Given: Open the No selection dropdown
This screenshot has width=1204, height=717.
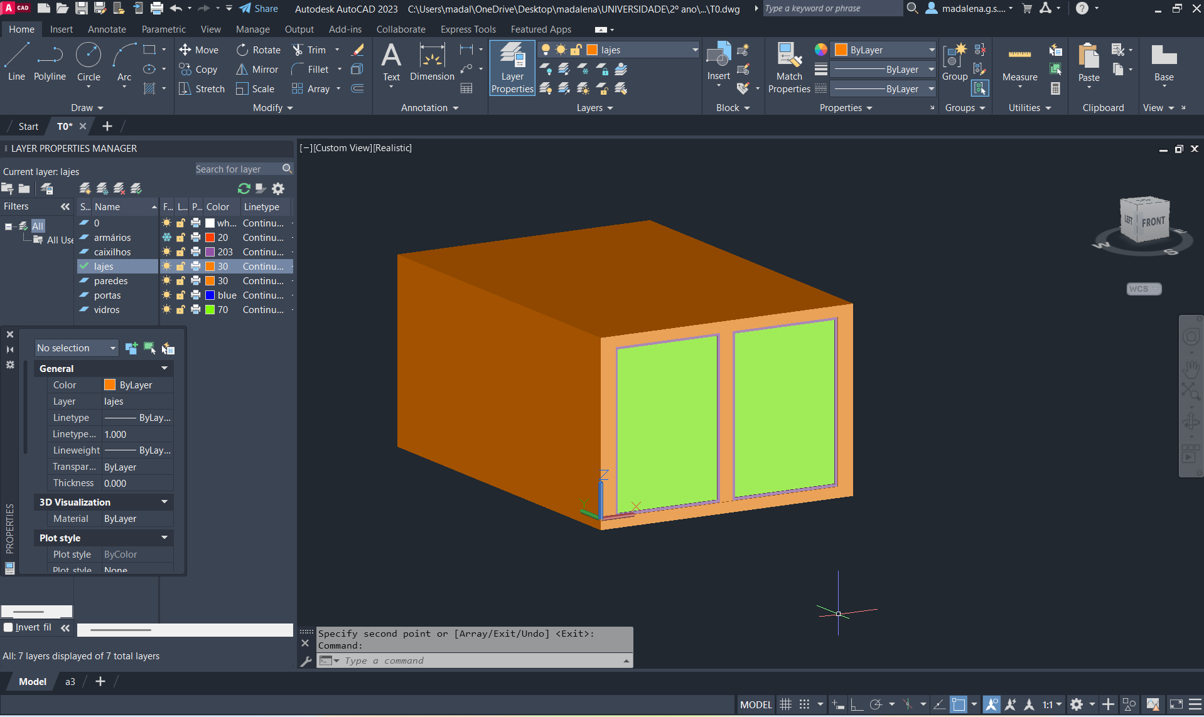Looking at the screenshot, I should [x=77, y=348].
